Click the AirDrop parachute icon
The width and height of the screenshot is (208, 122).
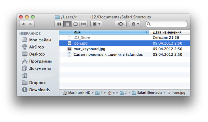pos(25,47)
